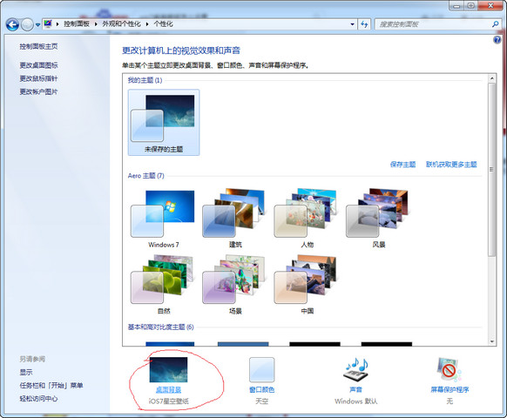Open 显示 link under 另请参阅

click(x=26, y=372)
